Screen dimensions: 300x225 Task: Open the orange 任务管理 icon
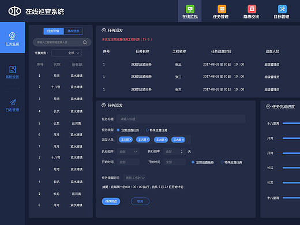click(x=222, y=9)
